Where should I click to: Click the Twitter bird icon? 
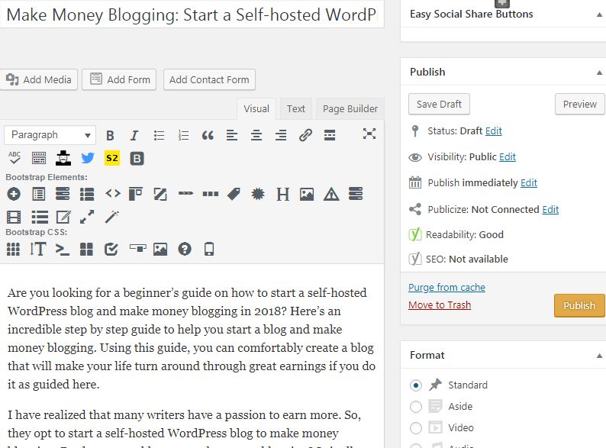coord(88,158)
